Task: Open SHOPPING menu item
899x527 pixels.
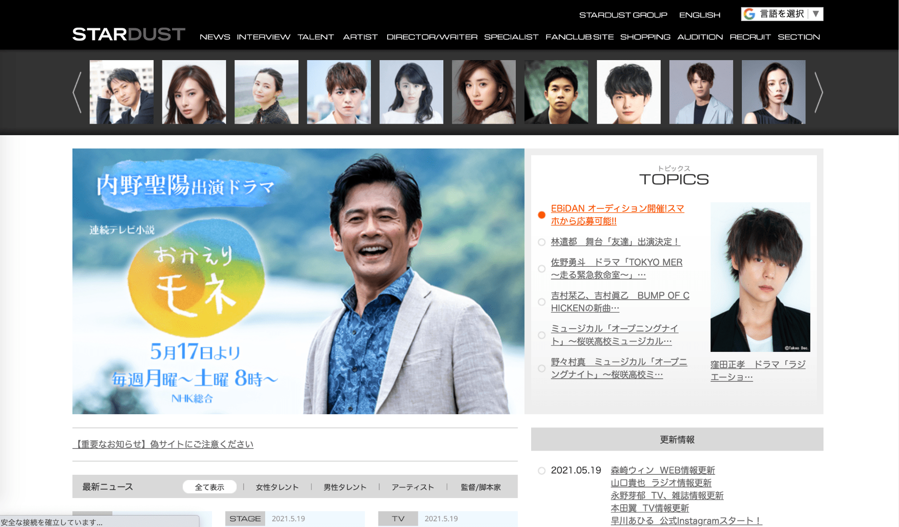Action: [x=645, y=37]
